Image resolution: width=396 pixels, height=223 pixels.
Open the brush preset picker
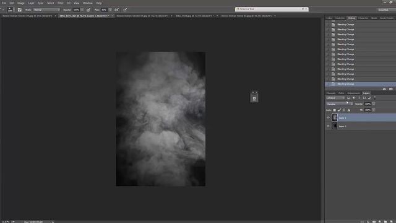[11, 10]
